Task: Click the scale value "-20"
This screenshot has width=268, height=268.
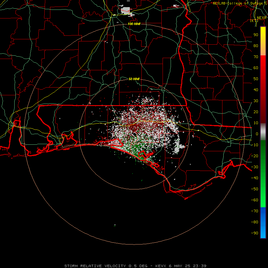Action: pos(255,156)
